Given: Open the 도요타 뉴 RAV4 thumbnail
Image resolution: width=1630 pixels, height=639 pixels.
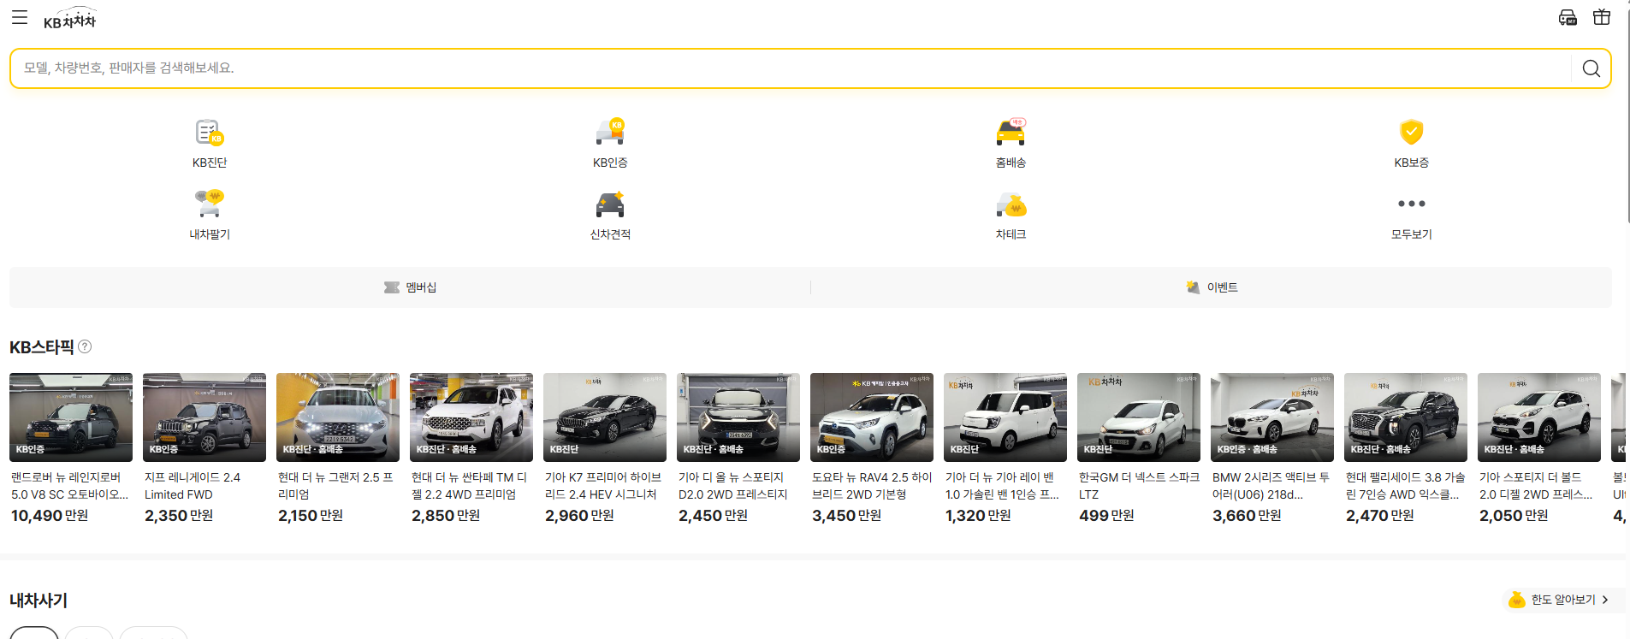Looking at the screenshot, I should pos(872,417).
